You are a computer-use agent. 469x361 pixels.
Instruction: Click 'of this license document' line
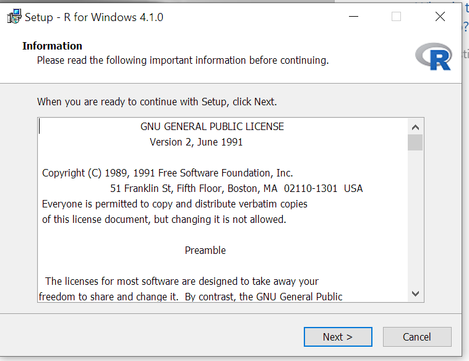click(164, 219)
